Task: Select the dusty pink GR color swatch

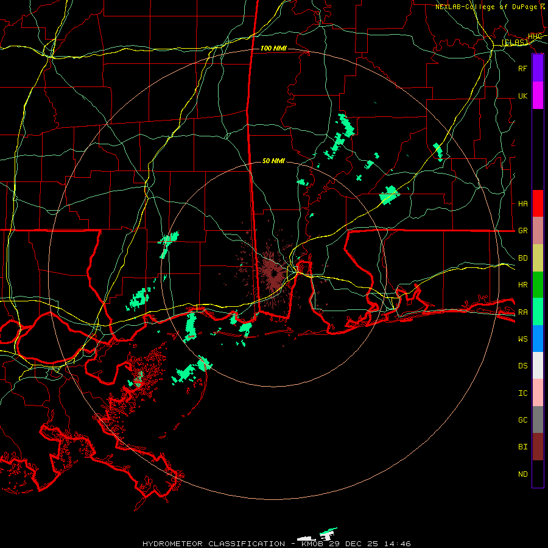Action: (538, 231)
